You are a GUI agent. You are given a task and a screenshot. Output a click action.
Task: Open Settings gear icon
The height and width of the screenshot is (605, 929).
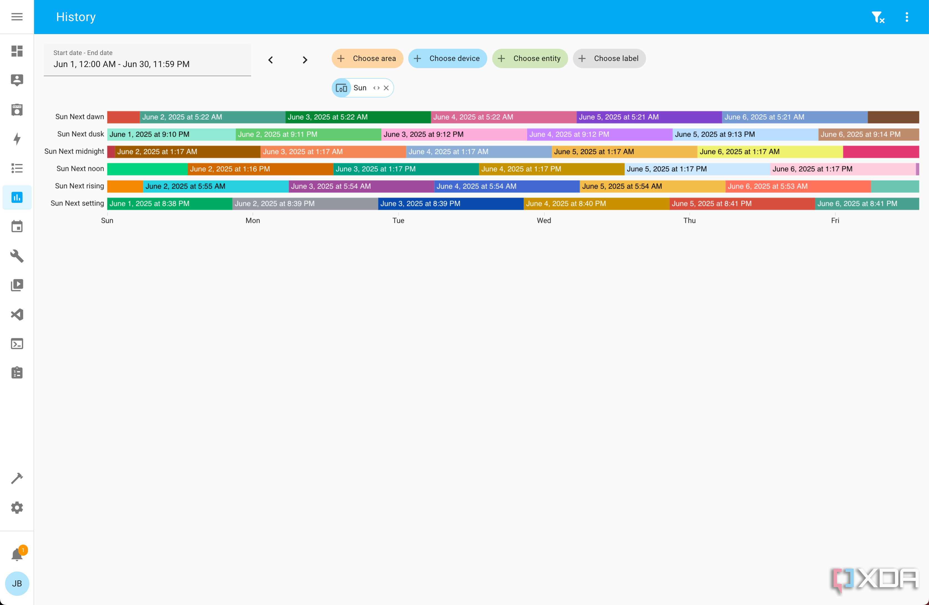click(17, 507)
